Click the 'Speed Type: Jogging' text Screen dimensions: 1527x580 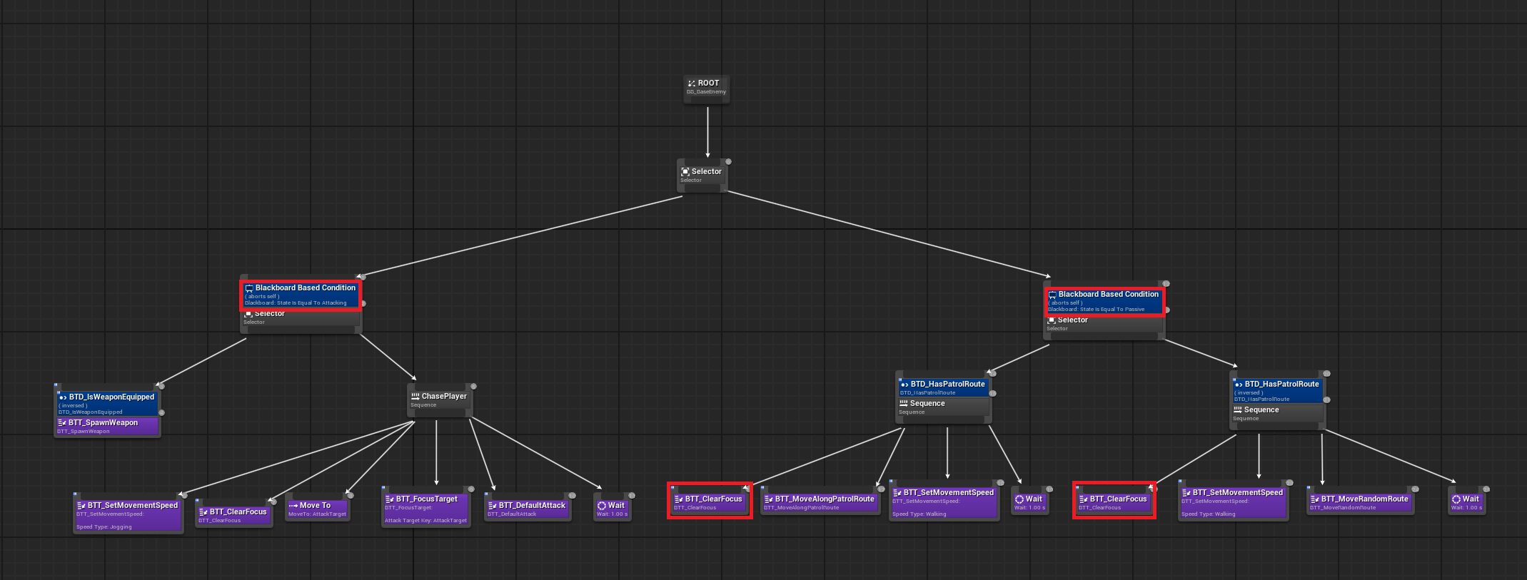(104, 527)
